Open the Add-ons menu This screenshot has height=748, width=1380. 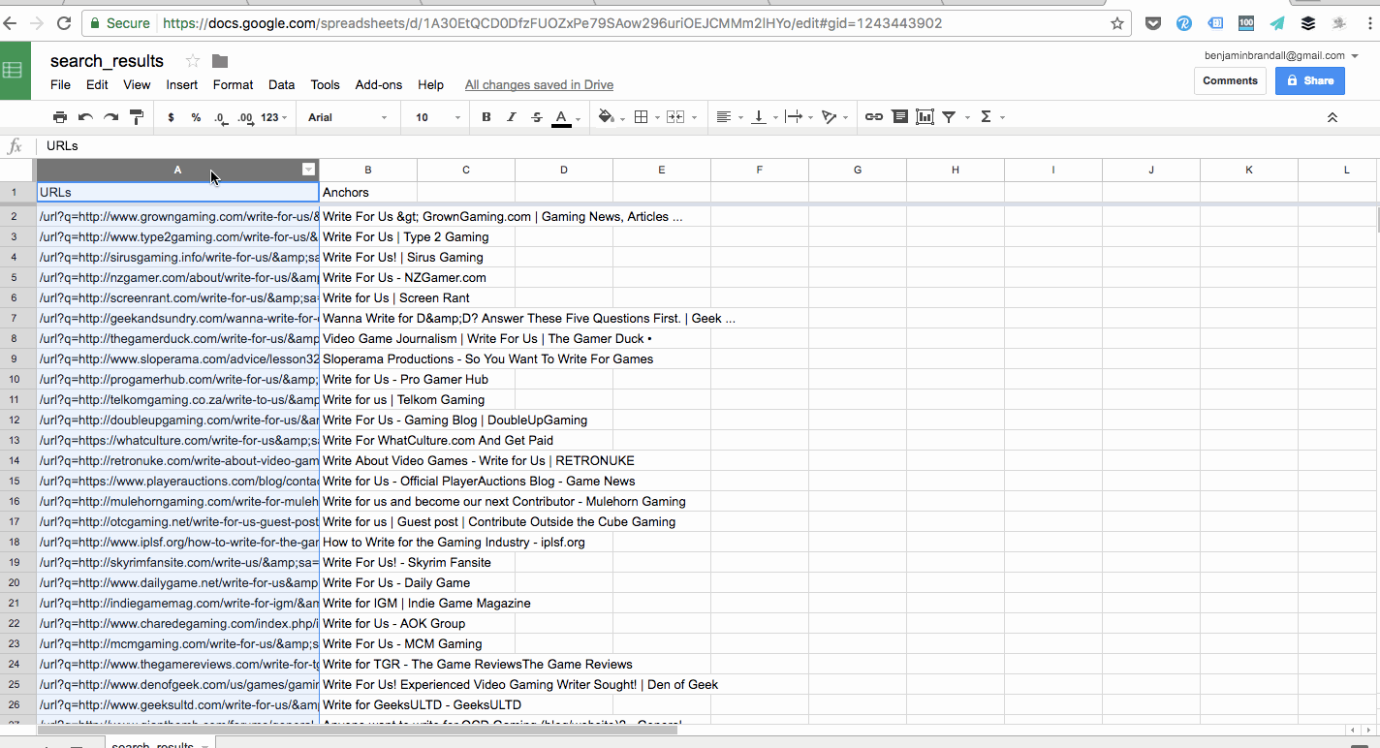pyautogui.click(x=379, y=84)
